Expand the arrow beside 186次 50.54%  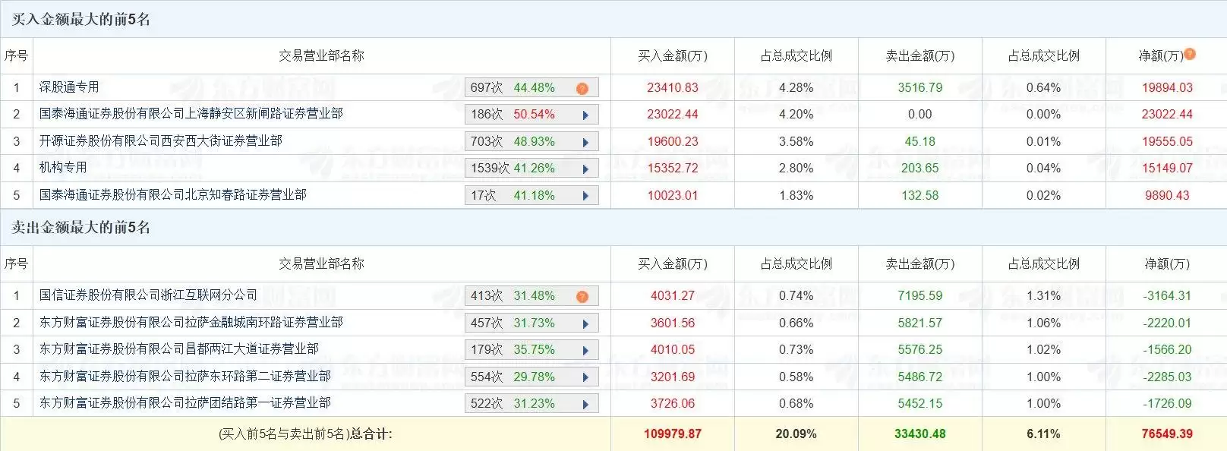coord(585,115)
